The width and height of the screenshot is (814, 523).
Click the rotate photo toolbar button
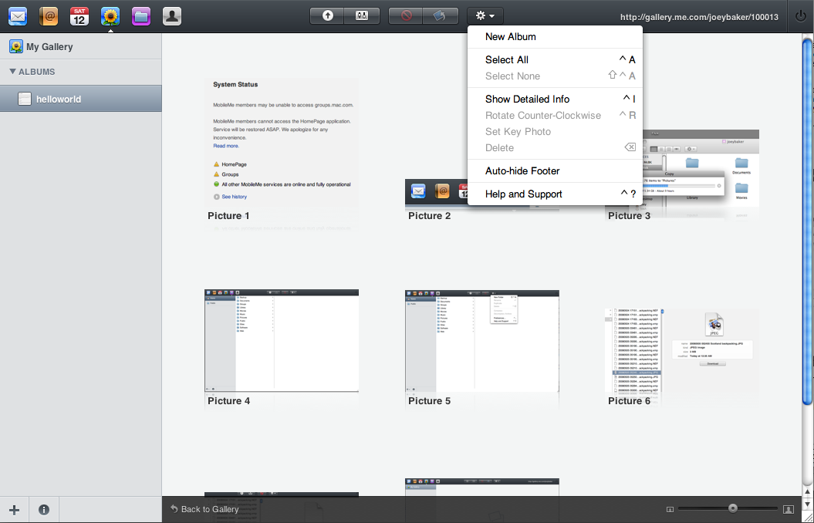point(441,15)
